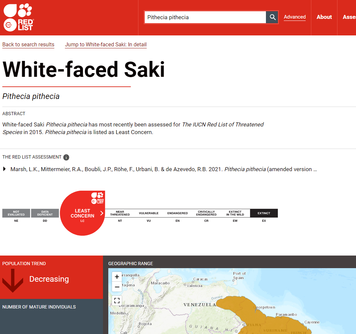
Task: Click the Cayenne label on the map
Action: pyautogui.click(x=312, y=322)
